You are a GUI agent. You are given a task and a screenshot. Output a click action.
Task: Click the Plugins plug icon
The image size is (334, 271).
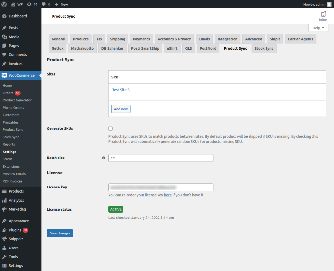pos(5,230)
